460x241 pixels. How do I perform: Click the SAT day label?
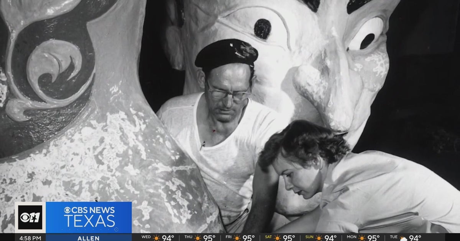click(x=268, y=238)
